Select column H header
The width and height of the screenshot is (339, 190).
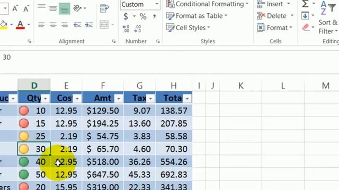pos(174,85)
